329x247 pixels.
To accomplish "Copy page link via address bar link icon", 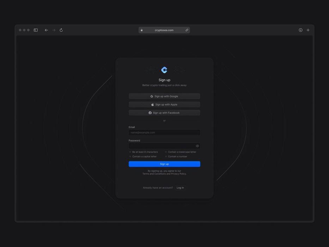I will pos(187,30).
